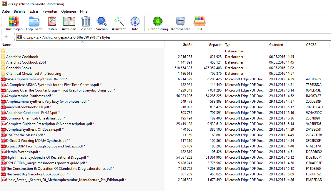Select High Times Encyclopedia file name
This screenshot has height=191, width=331.
(47, 157)
